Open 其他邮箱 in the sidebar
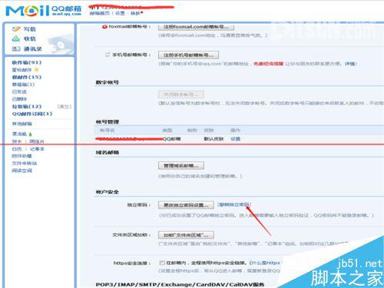384x288 pixels. click(22, 124)
